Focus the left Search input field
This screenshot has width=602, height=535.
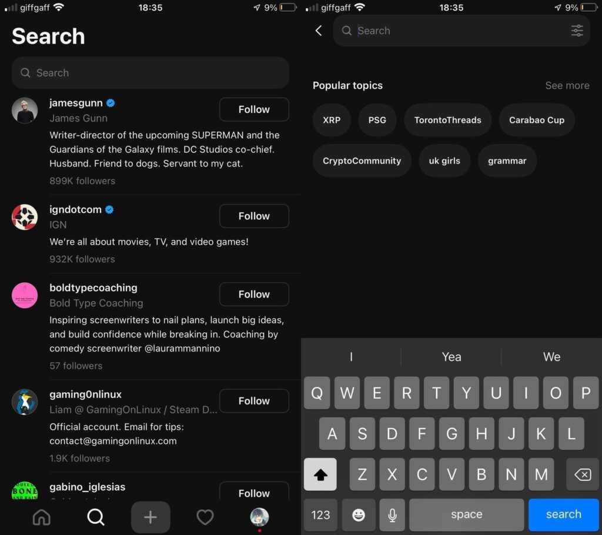point(150,73)
